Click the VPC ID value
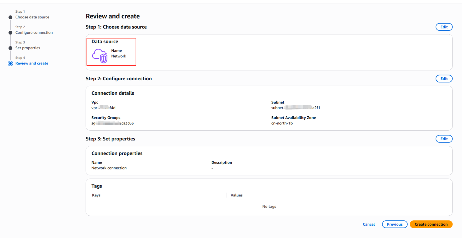Image resolution: width=462 pixels, height=238 pixels. coord(103,108)
